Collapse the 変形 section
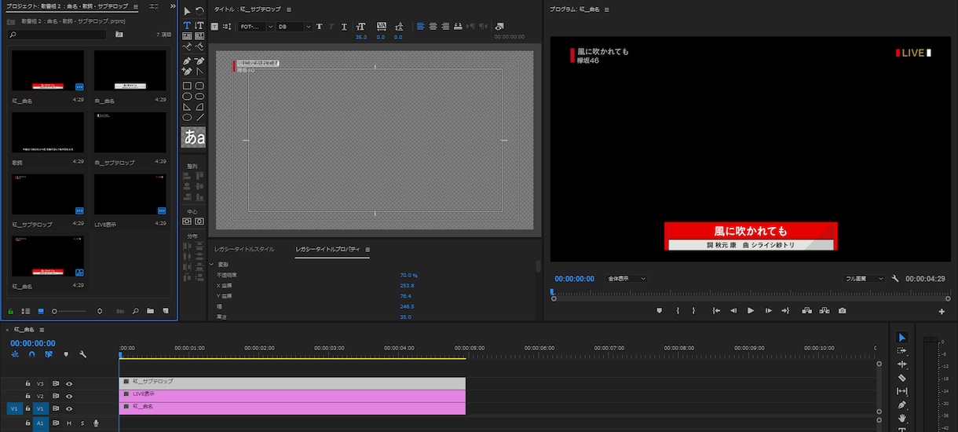 pyautogui.click(x=212, y=265)
